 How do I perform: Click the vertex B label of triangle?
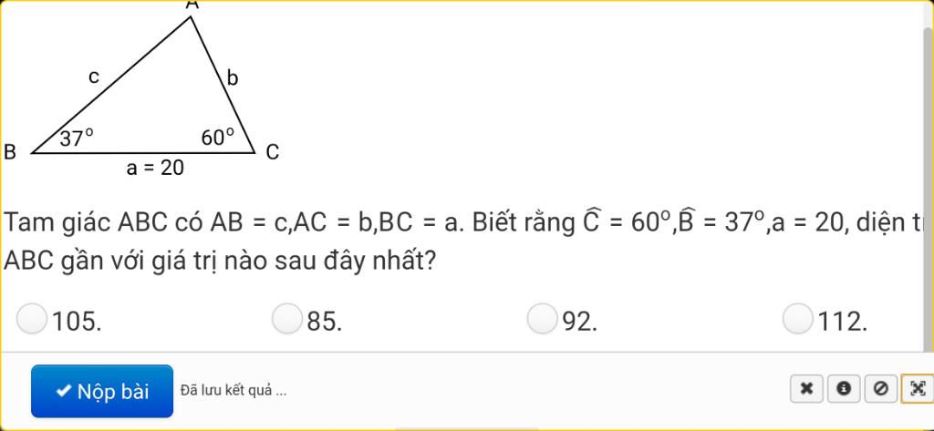9,152
